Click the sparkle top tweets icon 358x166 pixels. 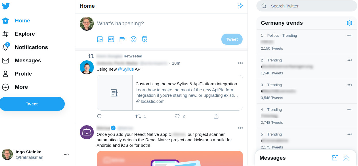(240, 6)
